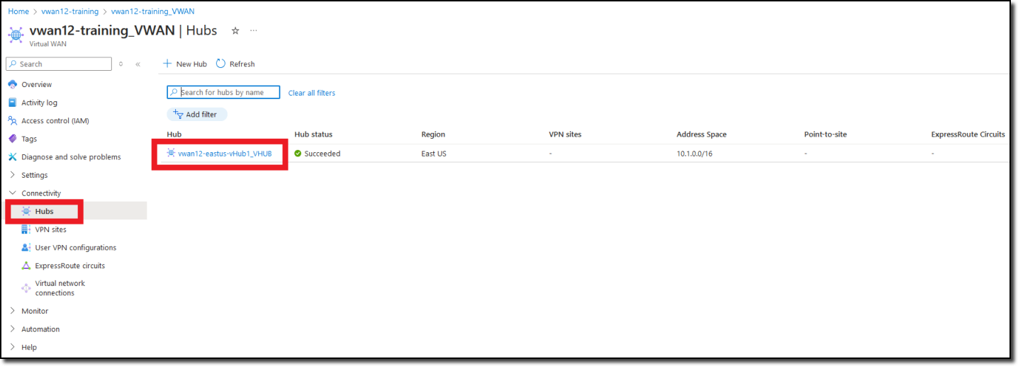
Task: Open the Tags menu item
Action: click(x=29, y=139)
